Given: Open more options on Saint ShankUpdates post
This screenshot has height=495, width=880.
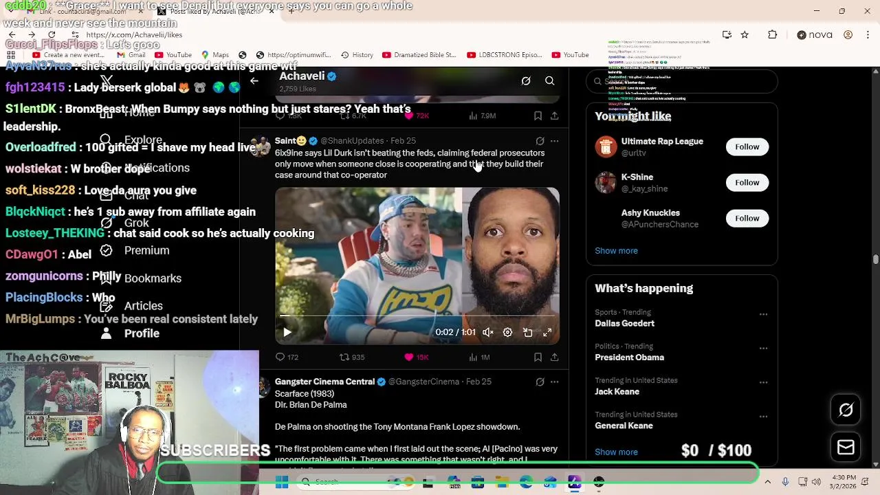Looking at the screenshot, I should click(x=555, y=141).
